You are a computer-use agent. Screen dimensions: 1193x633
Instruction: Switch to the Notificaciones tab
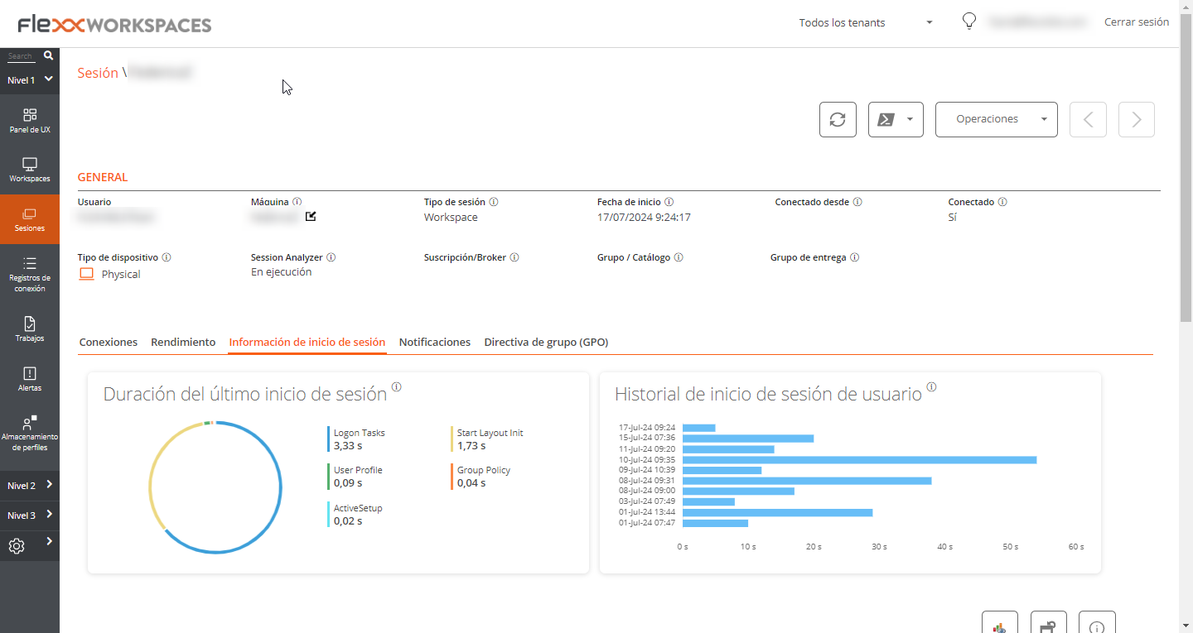pyautogui.click(x=435, y=342)
